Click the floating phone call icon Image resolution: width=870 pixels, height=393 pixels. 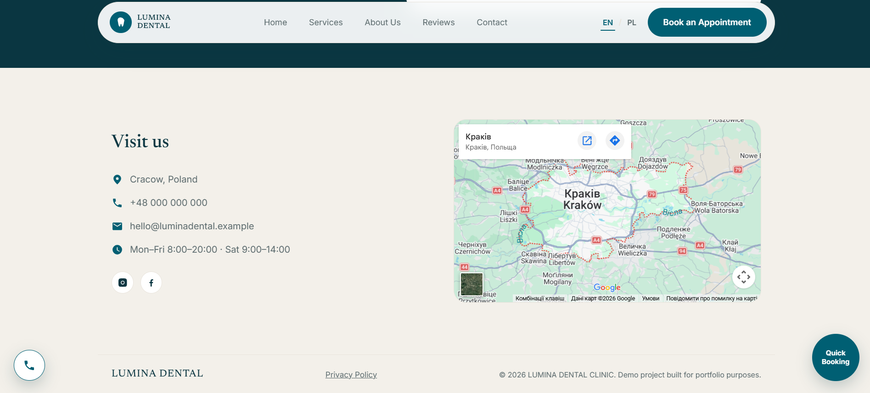29,365
